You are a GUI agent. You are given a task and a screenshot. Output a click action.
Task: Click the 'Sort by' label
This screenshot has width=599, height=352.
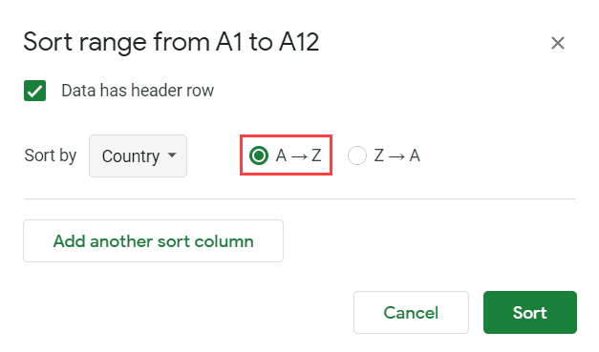(x=51, y=155)
